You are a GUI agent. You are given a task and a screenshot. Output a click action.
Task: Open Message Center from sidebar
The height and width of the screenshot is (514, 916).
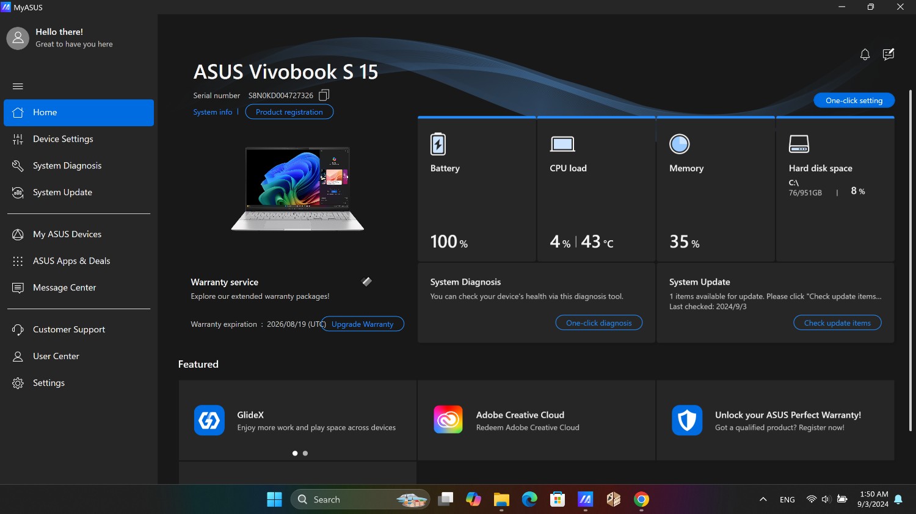(x=79, y=288)
